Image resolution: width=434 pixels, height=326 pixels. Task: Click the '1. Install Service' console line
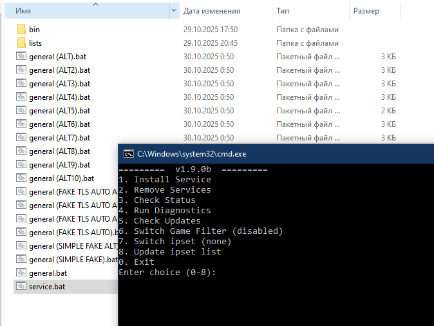pos(165,180)
